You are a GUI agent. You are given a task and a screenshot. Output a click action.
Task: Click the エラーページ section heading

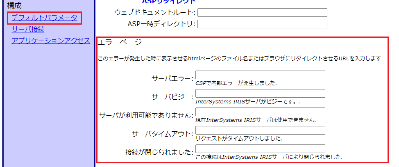click(x=120, y=42)
